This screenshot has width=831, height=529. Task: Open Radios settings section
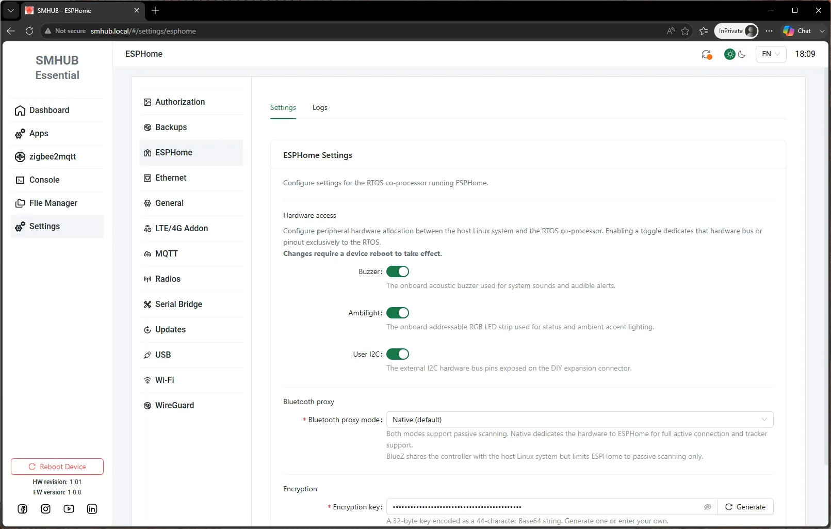[x=191, y=279]
